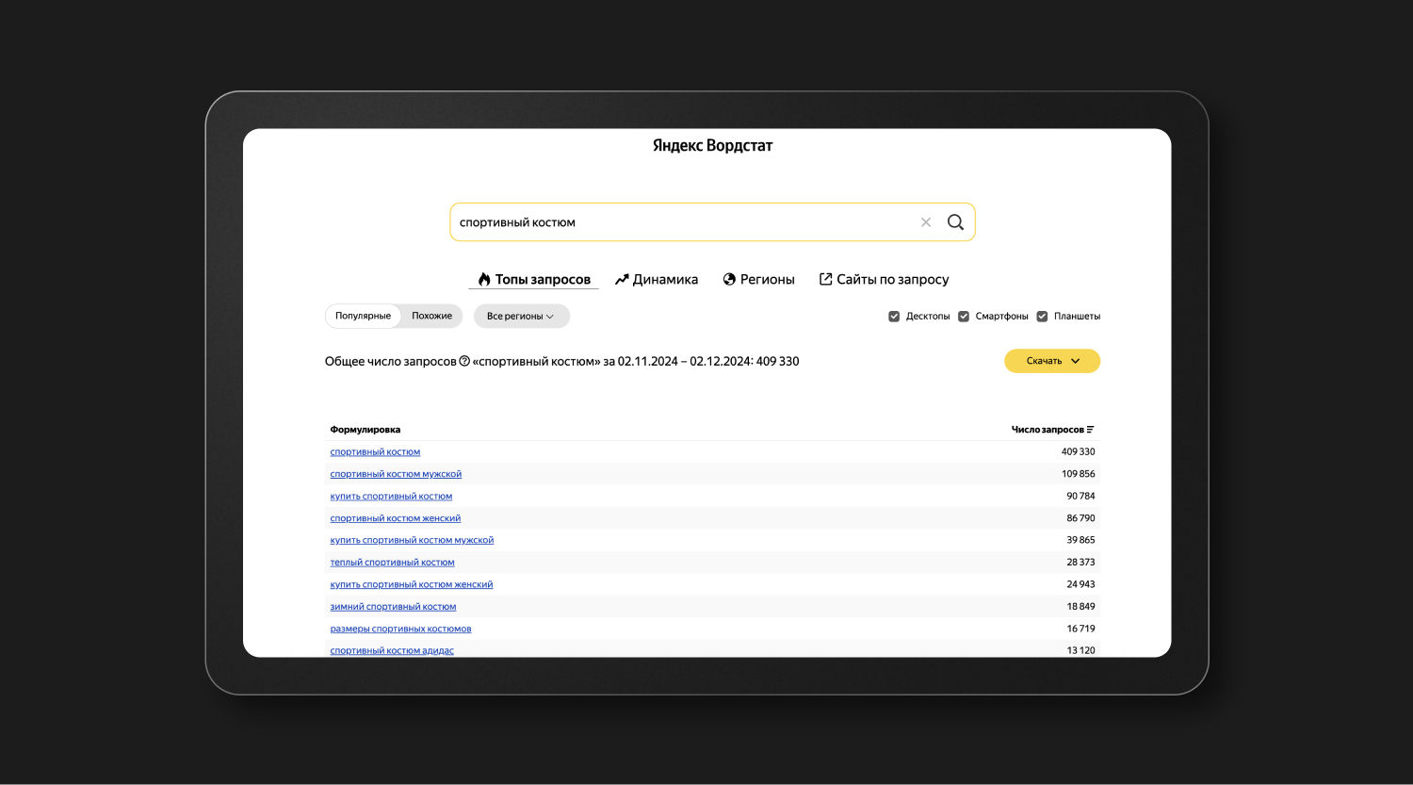1413x785 pixels.
Task: Click the Яндекс Вордстат logo
Action: coord(713,145)
